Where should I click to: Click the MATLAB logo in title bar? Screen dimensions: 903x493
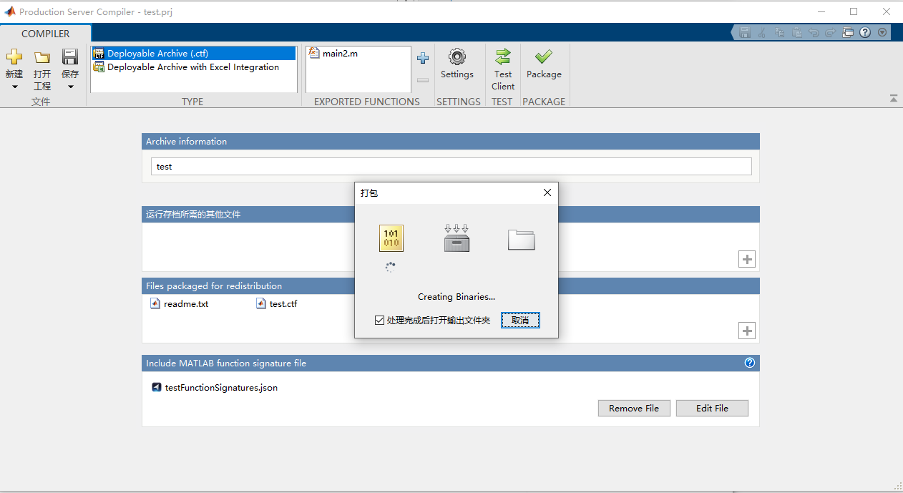click(x=10, y=11)
